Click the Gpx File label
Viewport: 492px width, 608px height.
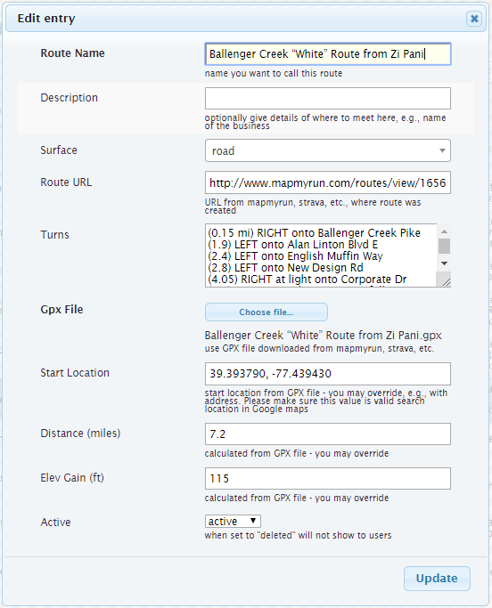coord(61,310)
